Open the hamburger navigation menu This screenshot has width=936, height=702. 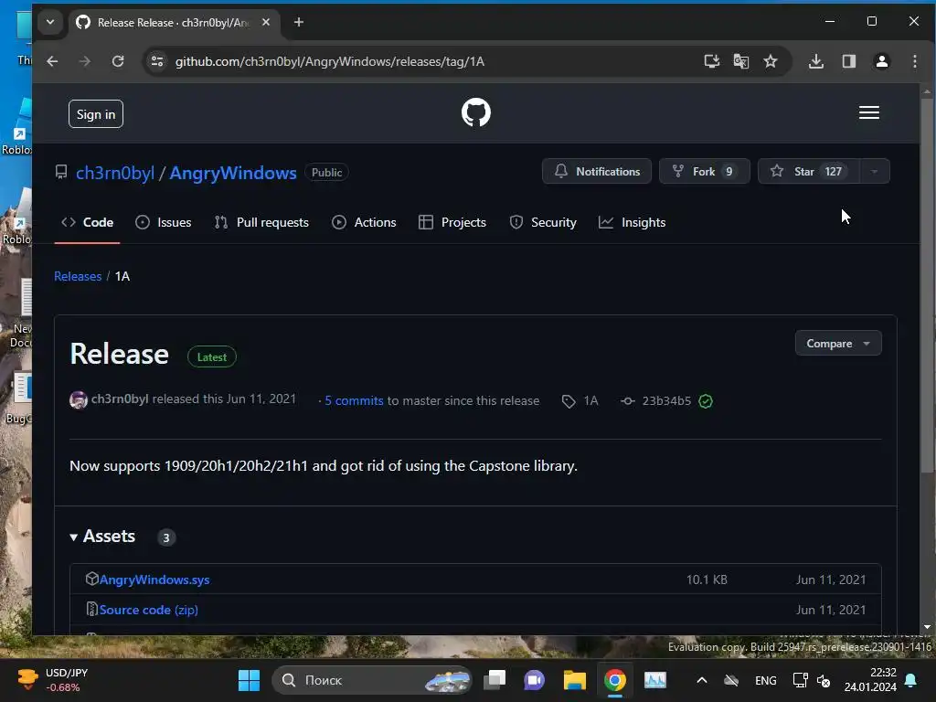click(868, 112)
